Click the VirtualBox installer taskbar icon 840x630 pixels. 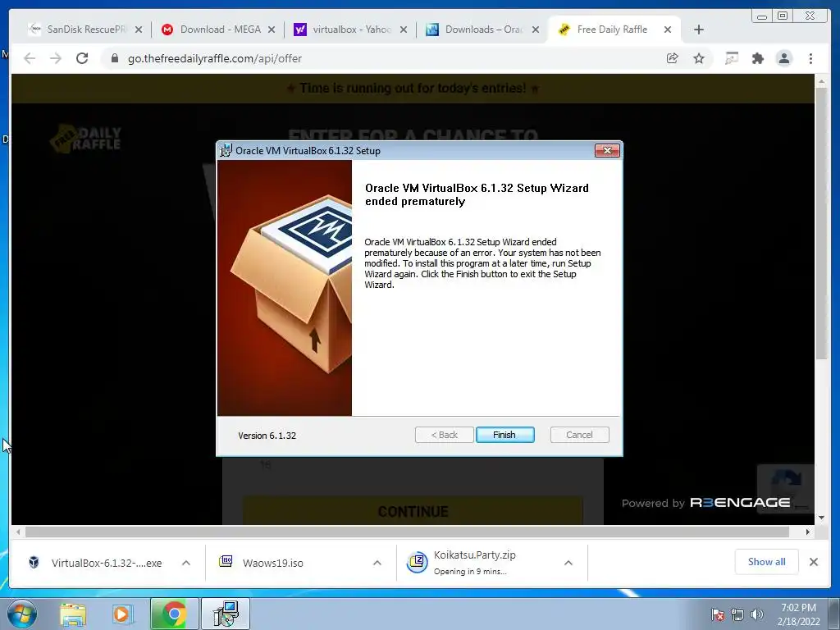point(226,614)
